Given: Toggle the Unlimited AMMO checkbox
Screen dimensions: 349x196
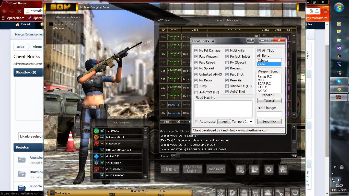Looking at the screenshot, I should click(x=196, y=74).
